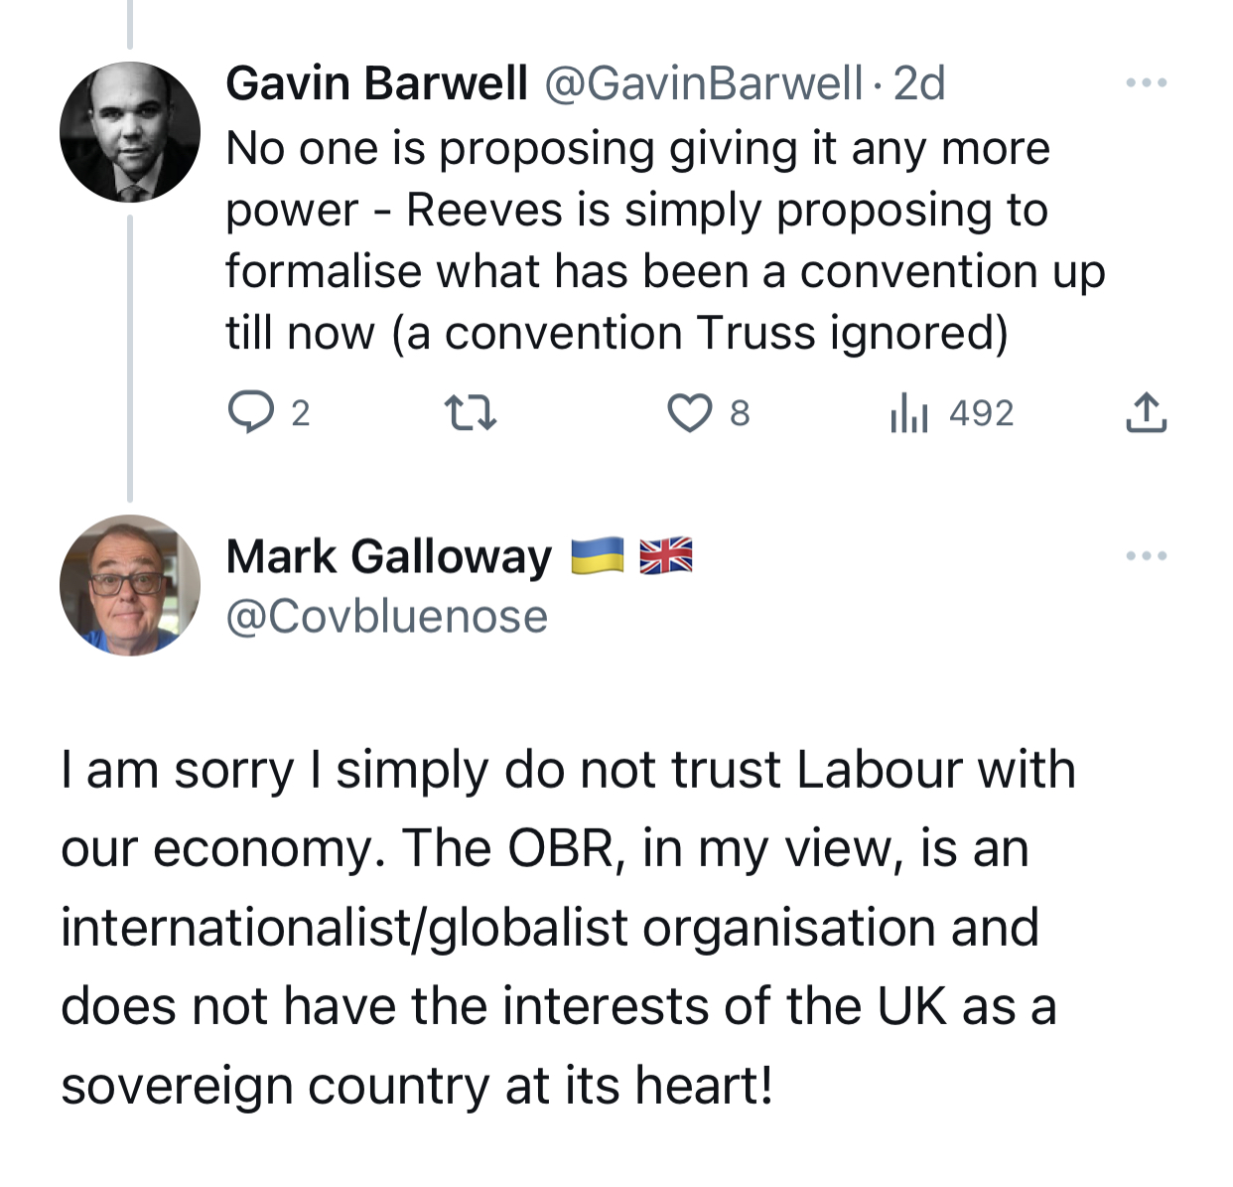Image resolution: width=1233 pixels, height=1187 pixels.
Task: Click the 2d timestamp on Barwell's tweet
Action: [x=919, y=83]
